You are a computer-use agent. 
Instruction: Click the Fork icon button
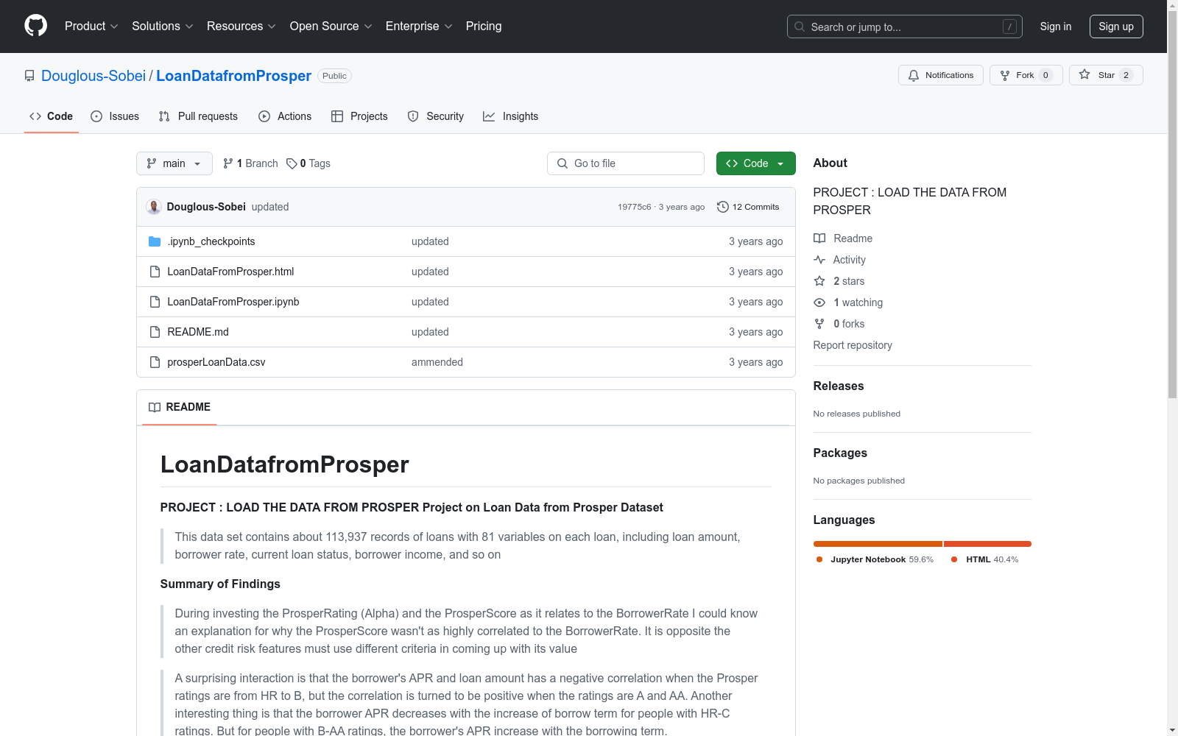1005,75
